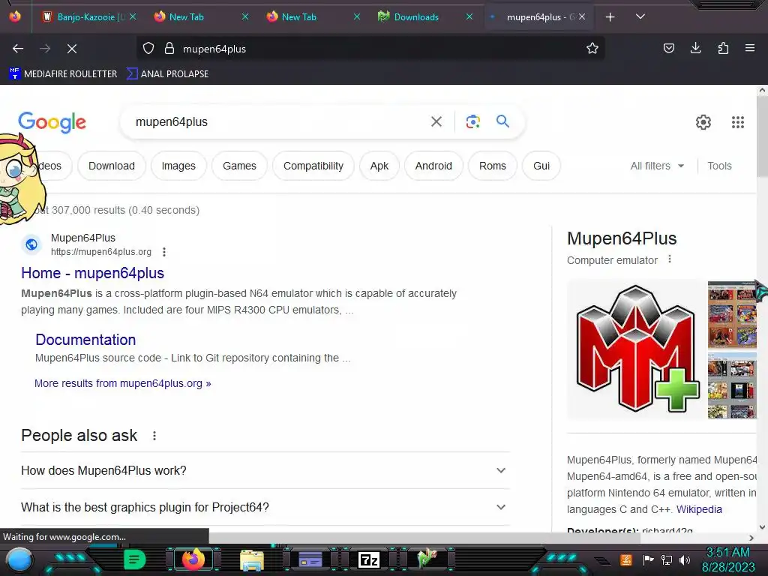Open the extensions puzzle icon
768x576 pixels.
coord(723,48)
